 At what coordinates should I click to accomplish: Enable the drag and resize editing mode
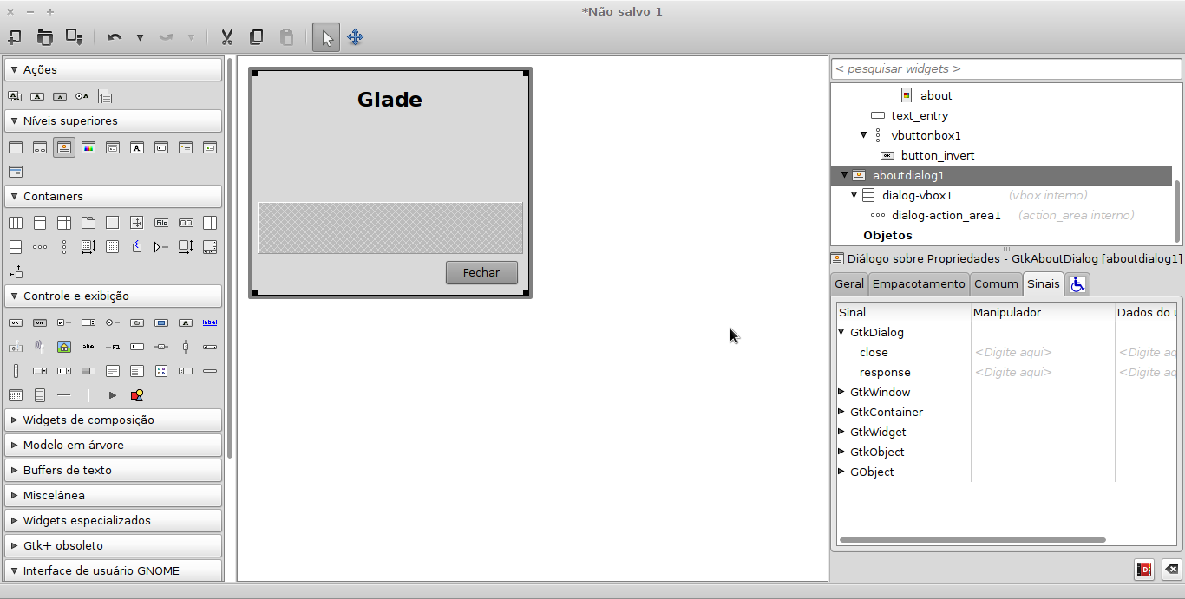(355, 36)
